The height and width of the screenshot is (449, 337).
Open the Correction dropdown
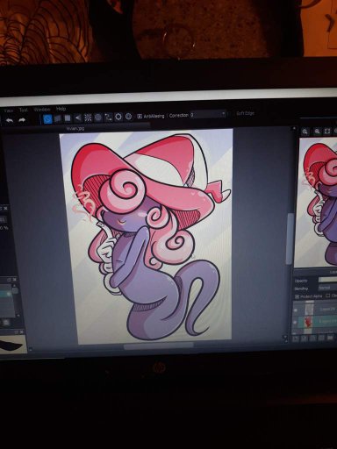[x=208, y=114]
